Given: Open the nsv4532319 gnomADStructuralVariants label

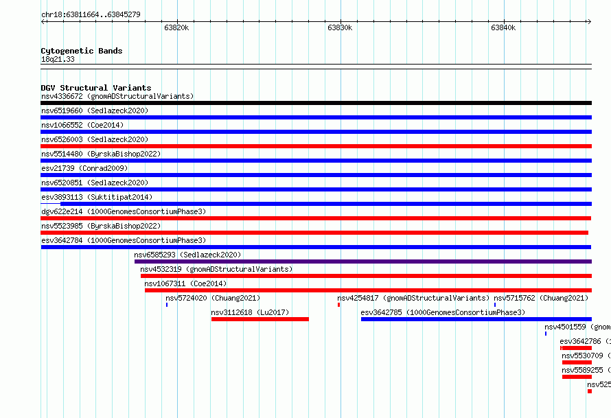Looking at the screenshot, I should pyautogui.click(x=216, y=269).
